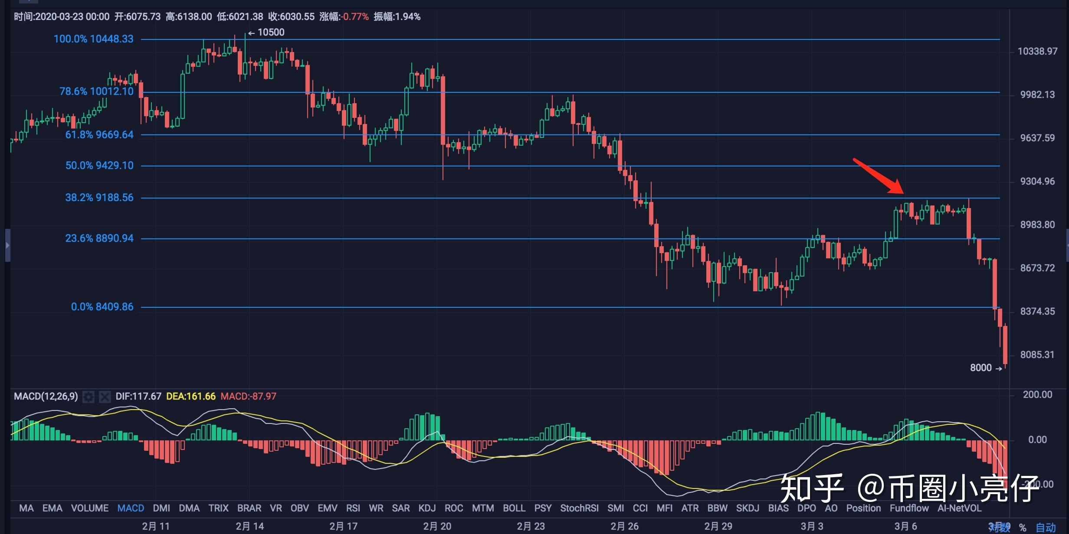Select the 61.8% 9669.64 Fibonacci label
Image resolution: width=1069 pixels, height=534 pixels.
[x=99, y=135]
